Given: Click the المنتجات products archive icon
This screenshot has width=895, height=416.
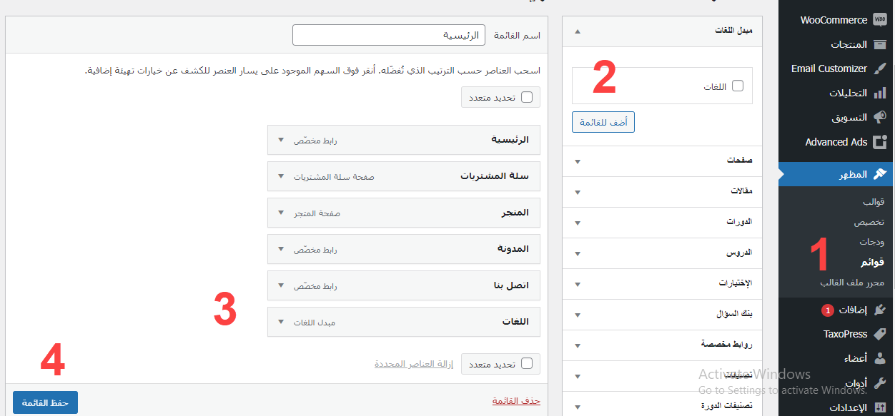Looking at the screenshot, I should (x=880, y=44).
